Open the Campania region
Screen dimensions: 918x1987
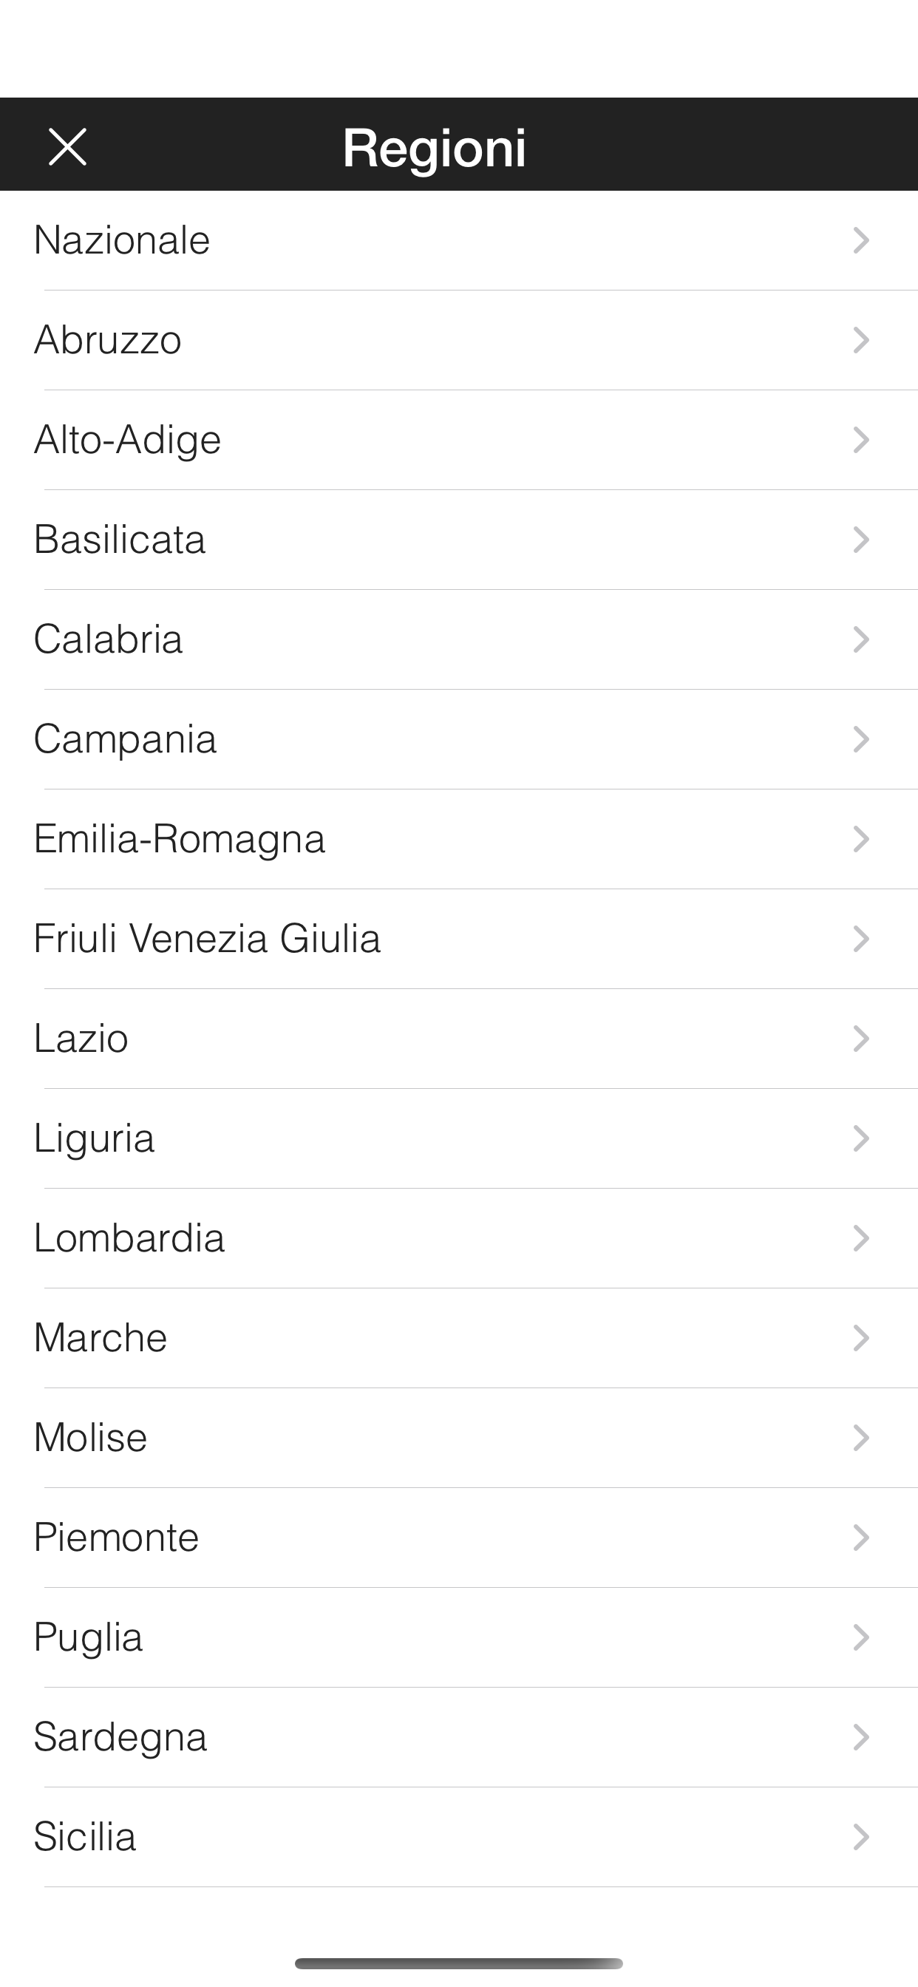pyautogui.click(x=125, y=739)
